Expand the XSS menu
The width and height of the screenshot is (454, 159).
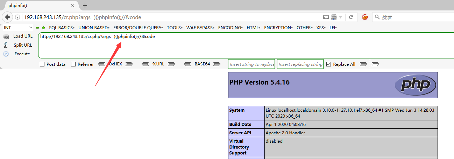click(321, 27)
